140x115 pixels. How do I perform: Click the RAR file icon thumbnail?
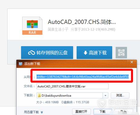tap(32, 26)
